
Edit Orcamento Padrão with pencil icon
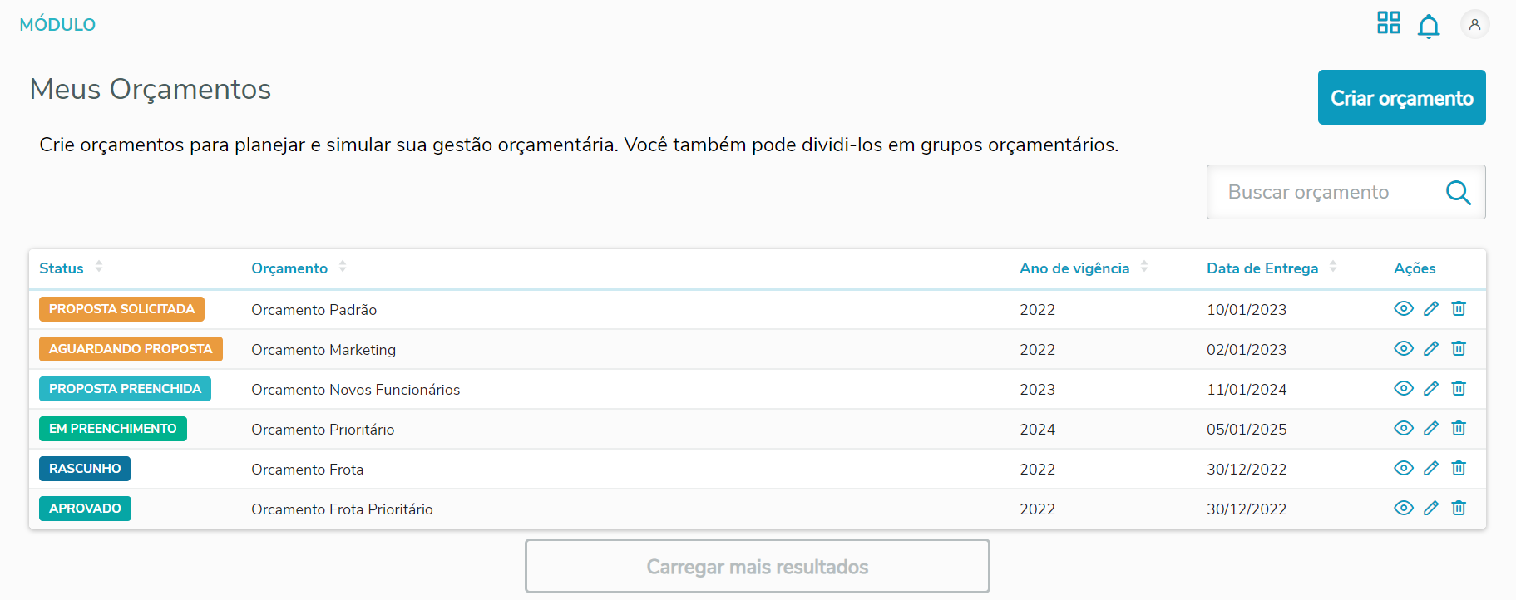coord(1431,309)
